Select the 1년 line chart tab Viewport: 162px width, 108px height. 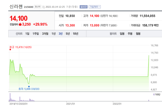click(x=53, y=34)
